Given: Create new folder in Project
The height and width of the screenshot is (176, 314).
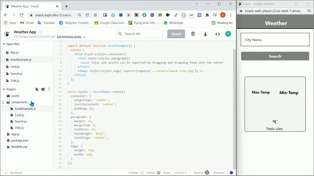Looking at the screenshot, I should coord(43,89).
